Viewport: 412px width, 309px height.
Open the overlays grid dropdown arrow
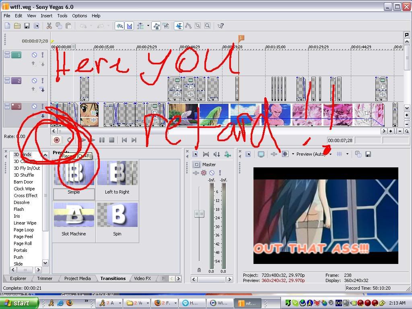[x=347, y=154]
